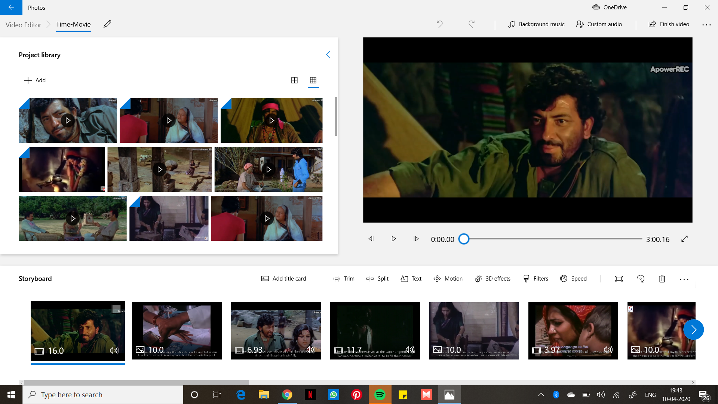Image resolution: width=718 pixels, height=404 pixels.
Task: Mute the first storyboard clip's audio
Action: coord(113,351)
